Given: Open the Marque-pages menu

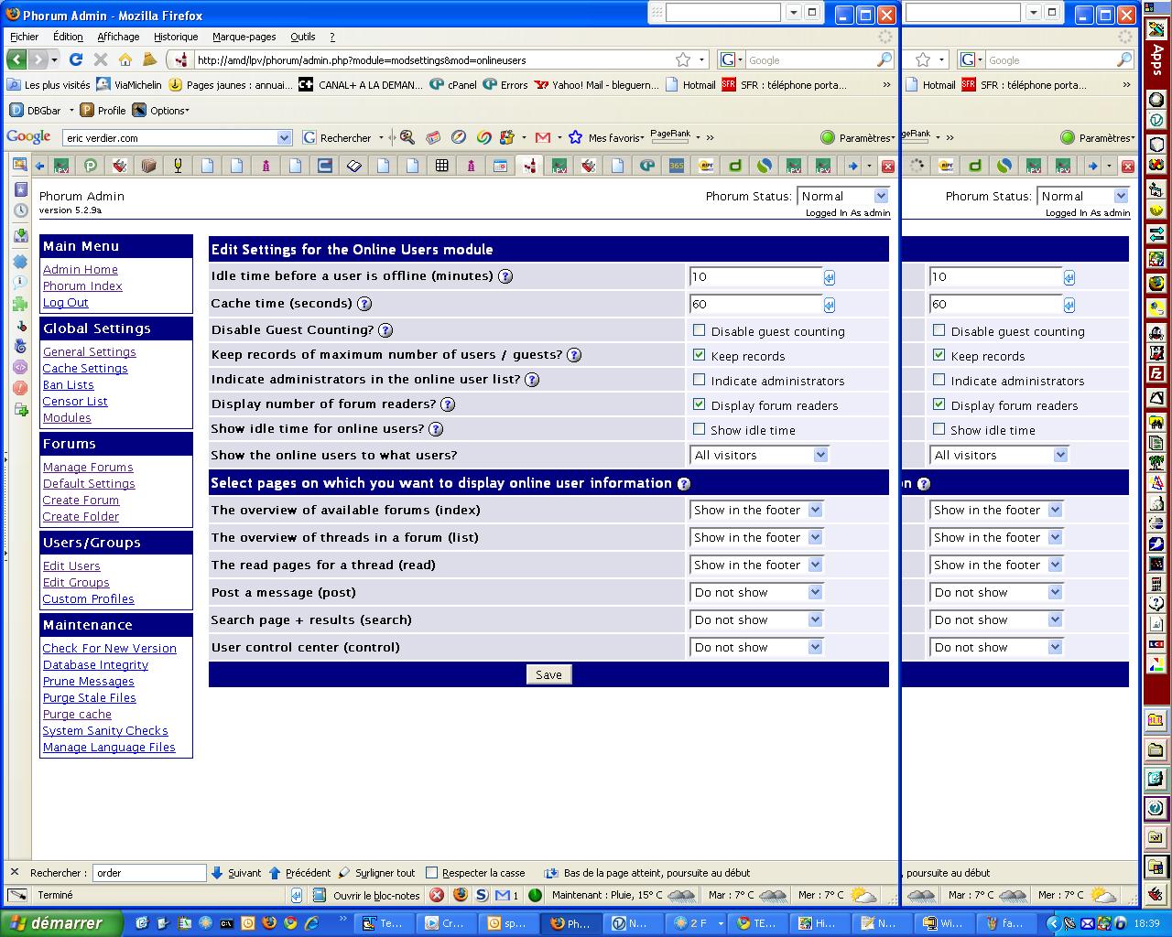Looking at the screenshot, I should 244,37.
